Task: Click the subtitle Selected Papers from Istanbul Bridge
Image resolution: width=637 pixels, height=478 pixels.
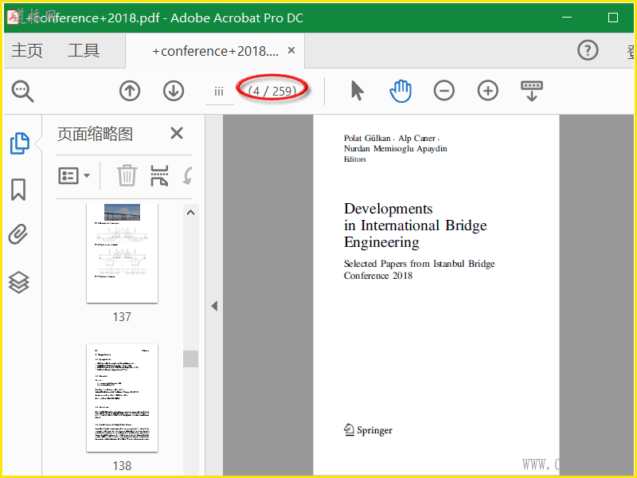Action: (420, 264)
